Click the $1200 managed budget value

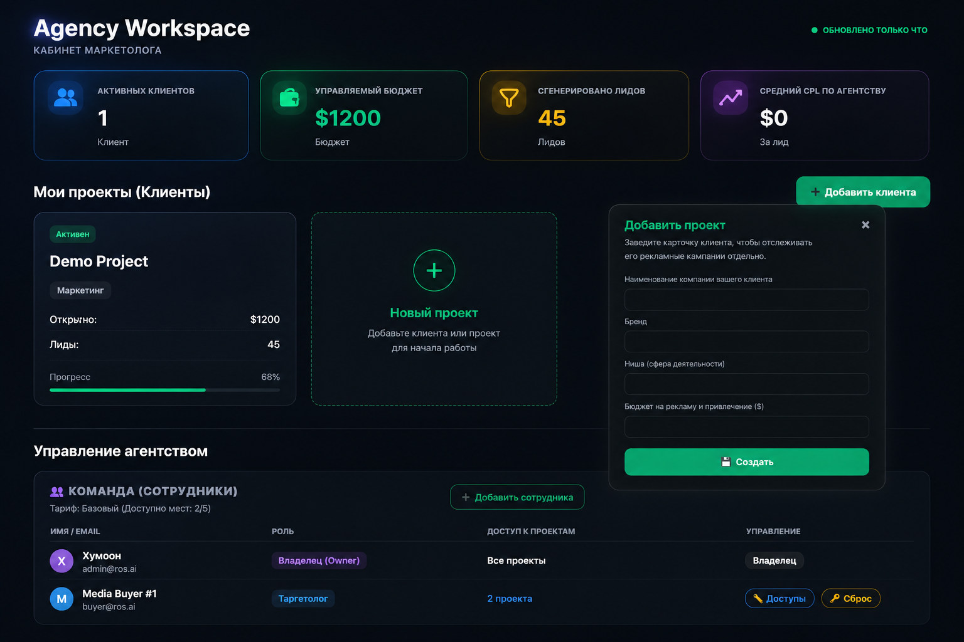(348, 118)
